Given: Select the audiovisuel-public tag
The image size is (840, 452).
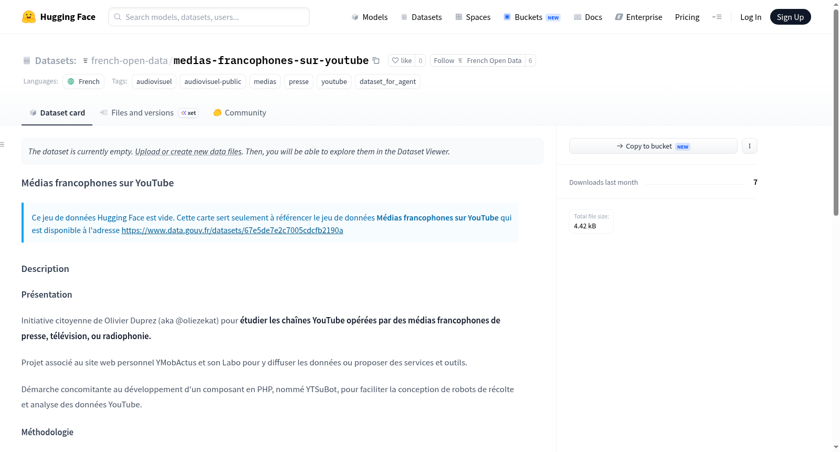Looking at the screenshot, I should click(x=213, y=81).
